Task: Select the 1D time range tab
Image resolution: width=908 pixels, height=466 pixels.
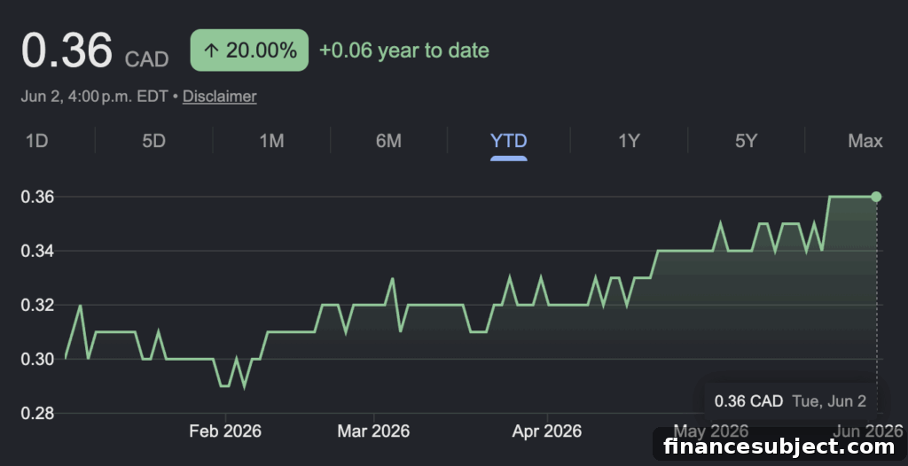Action: tap(37, 141)
